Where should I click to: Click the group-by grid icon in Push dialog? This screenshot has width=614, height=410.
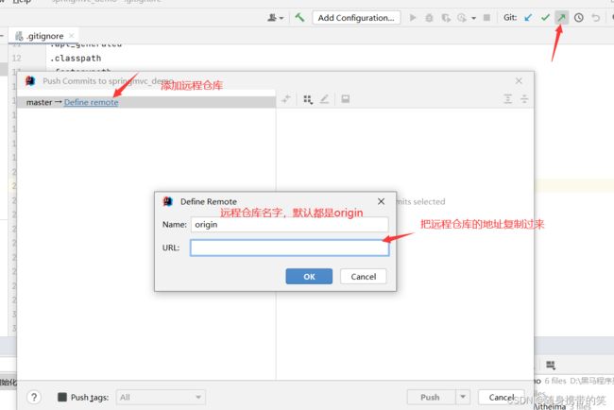click(308, 99)
